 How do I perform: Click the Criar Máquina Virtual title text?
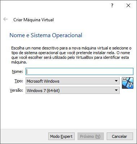point(34,20)
